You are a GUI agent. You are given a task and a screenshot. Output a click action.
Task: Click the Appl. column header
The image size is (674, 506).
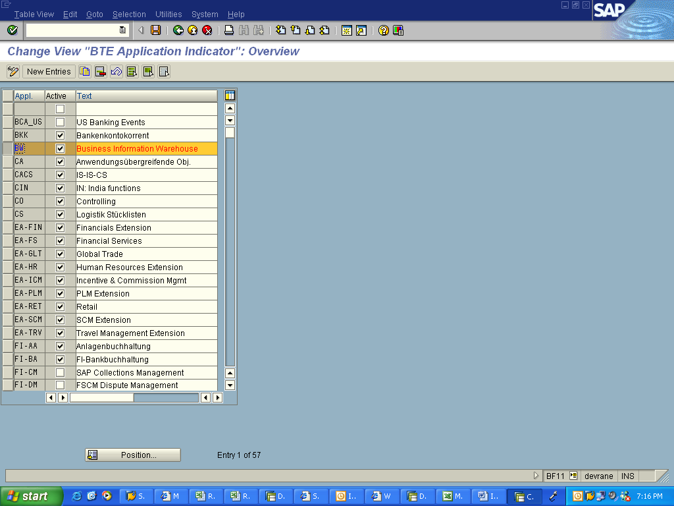pos(29,96)
